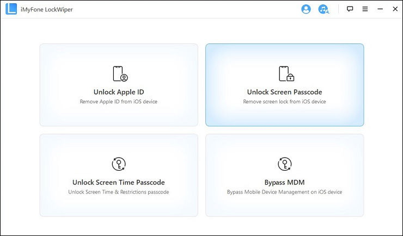Image resolution: width=403 pixels, height=236 pixels.
Task: Open the user account profile icon
Action: [306, 9]
